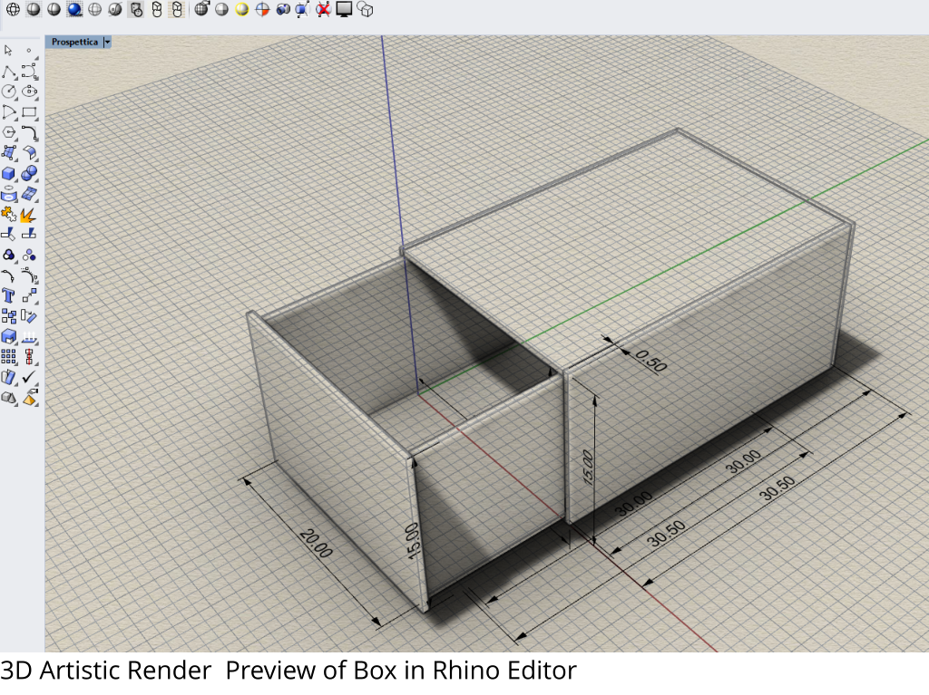The width and height of the screenshot is (929, 695).
Task: Click the black monitor render window icon
Action: point(344,9)
